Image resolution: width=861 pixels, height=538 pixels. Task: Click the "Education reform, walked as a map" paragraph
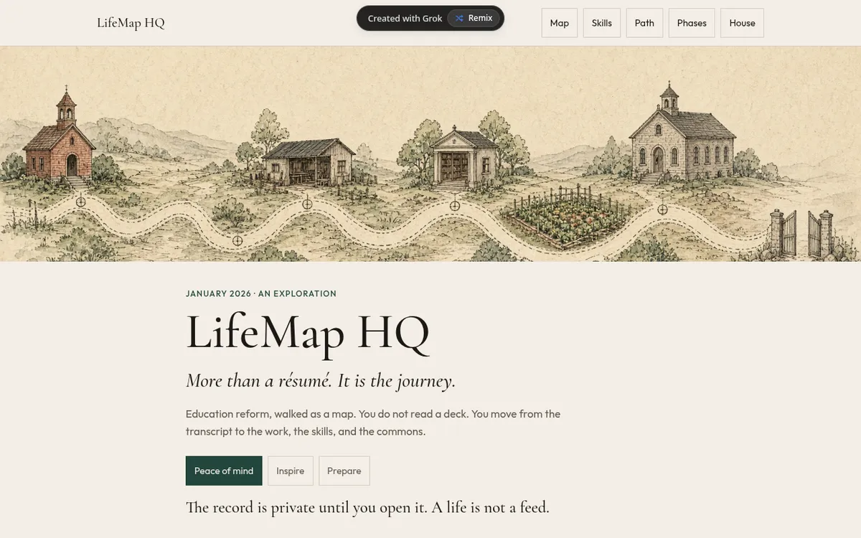[373, 423]
